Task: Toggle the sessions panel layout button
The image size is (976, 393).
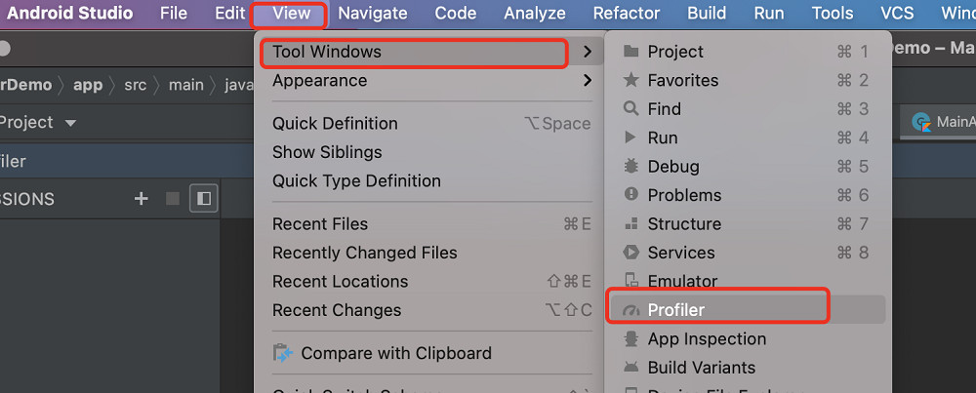Action: click(x=204, y=199)
